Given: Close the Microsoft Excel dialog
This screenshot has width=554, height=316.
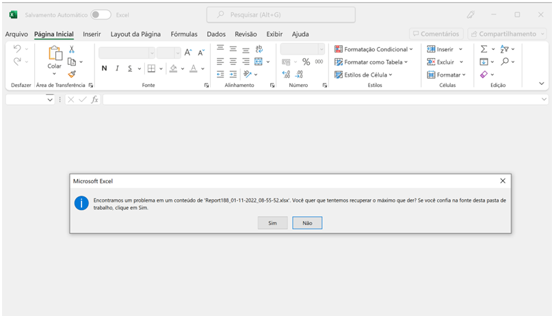Looking at the screenshot, I should tap(503, 181).
